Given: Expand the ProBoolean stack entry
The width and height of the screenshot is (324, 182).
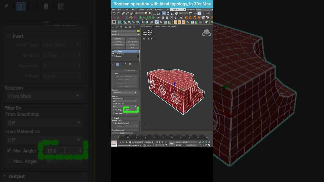Looking at the screenshot, I should (x=113, y=56).
